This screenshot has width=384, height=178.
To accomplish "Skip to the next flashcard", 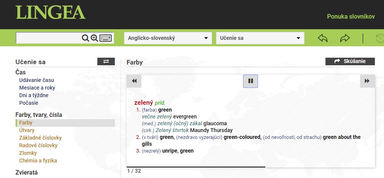I will point(367,81).
